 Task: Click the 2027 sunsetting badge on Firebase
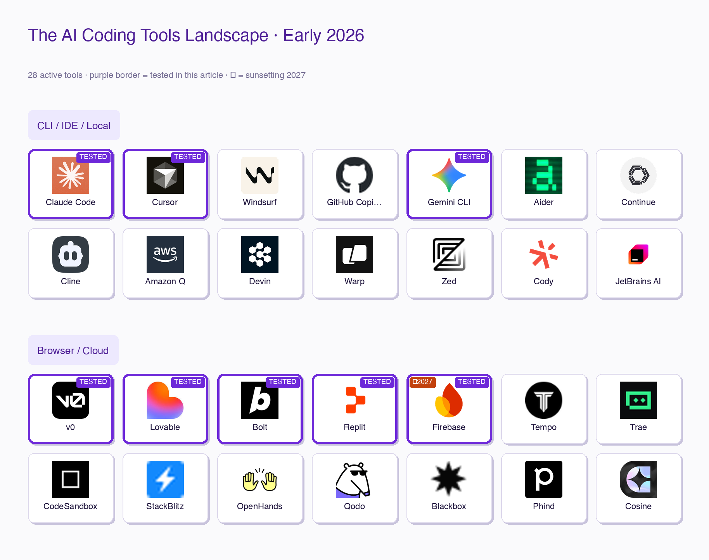pyautogui.click(x=422, y=382)
